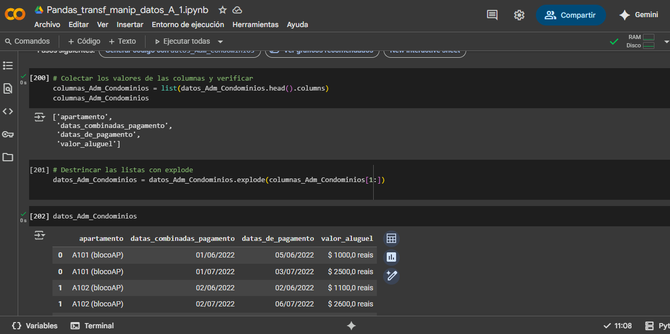The width and height of the screenshot is (670, 334).
Task: Select the apartamento column header
Action: (101, 239)
